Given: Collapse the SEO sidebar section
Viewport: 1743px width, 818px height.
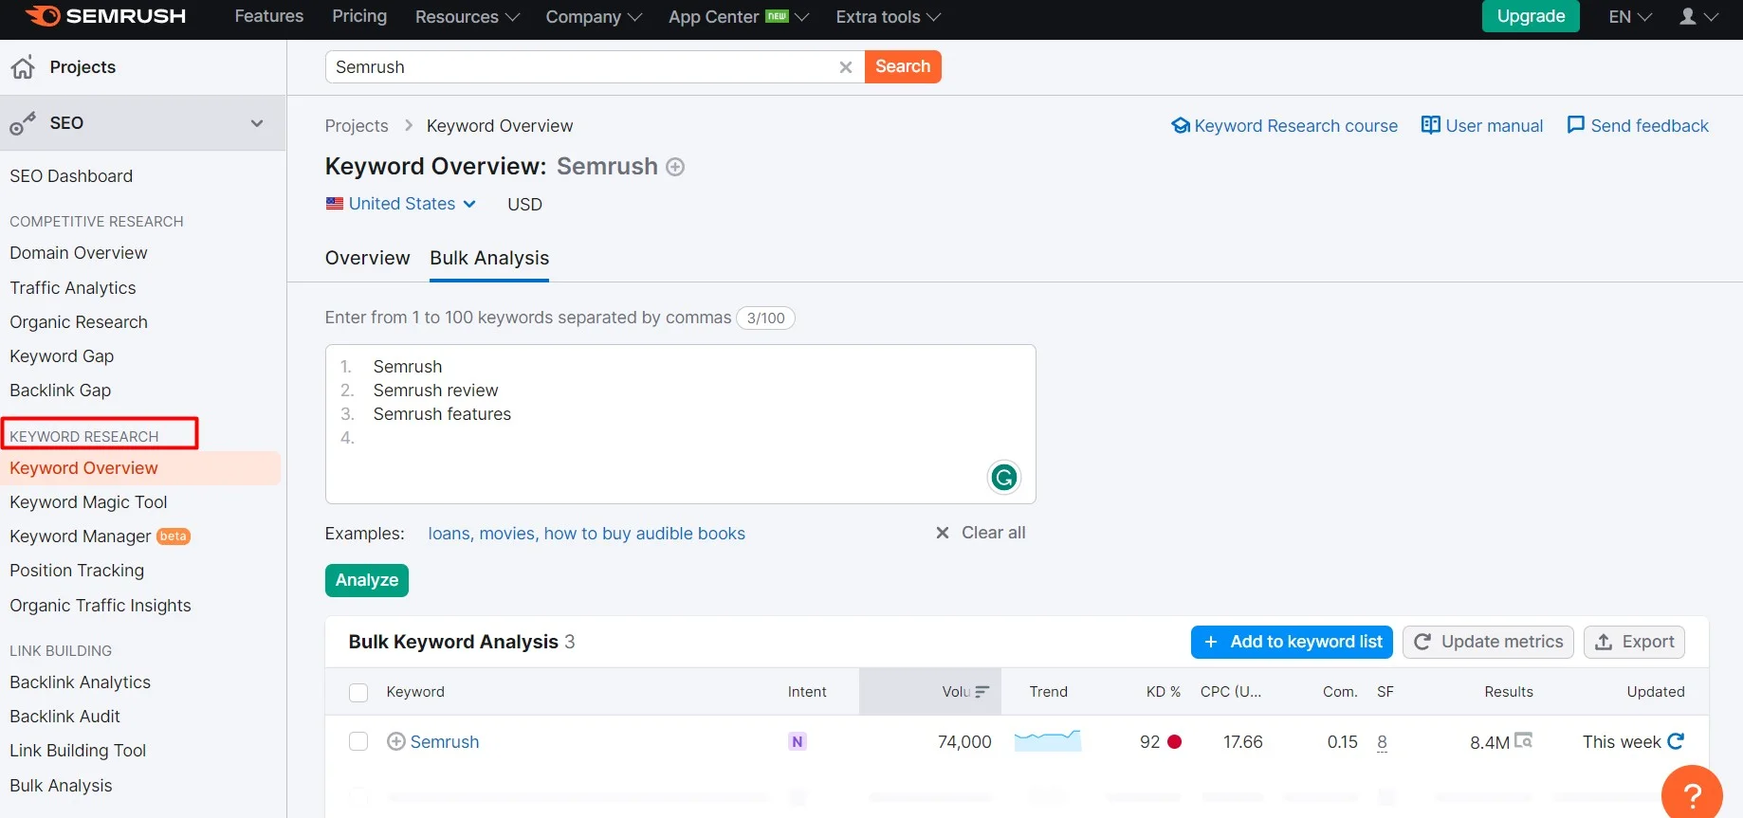Looking at the screenshot, I should point(257,123).
